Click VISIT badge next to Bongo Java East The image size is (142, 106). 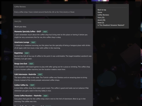(31, 64)
